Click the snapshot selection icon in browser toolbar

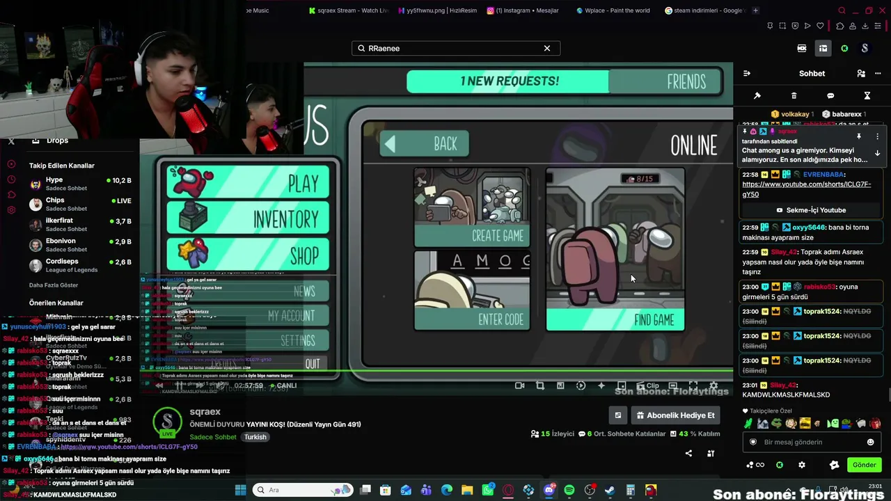click(782, 26)
